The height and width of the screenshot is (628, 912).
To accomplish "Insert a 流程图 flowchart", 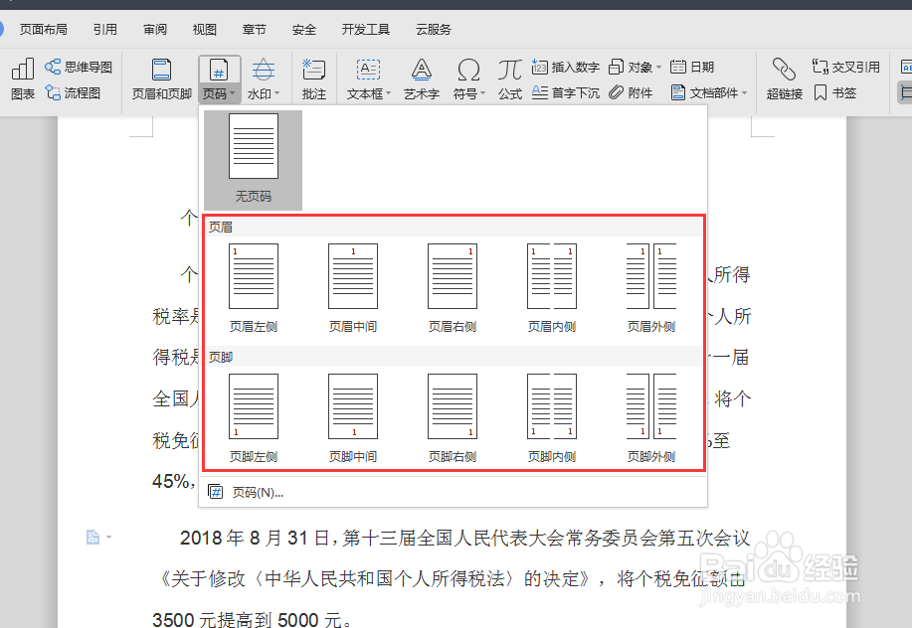I will (73, 93).
